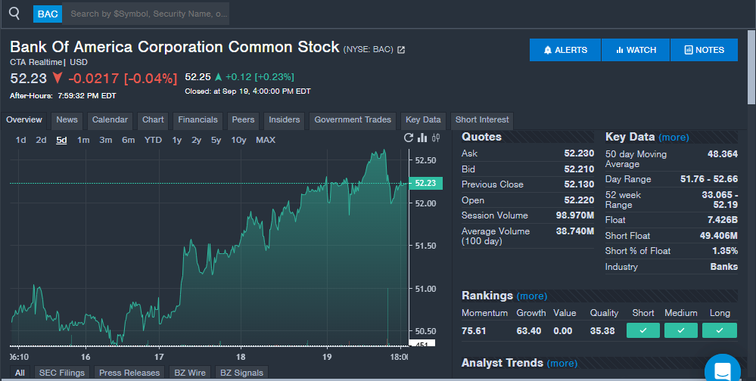Viewport: 756px width, 381px height.
Task: Click the Bid value 52.210
Action: click(x=579, y=169)
